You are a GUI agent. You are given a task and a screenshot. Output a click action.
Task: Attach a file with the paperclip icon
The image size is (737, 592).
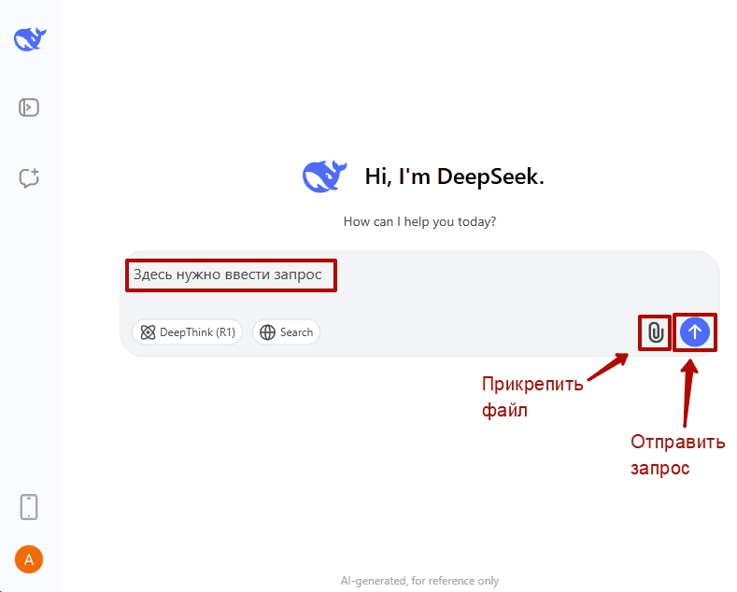(656, 332)
